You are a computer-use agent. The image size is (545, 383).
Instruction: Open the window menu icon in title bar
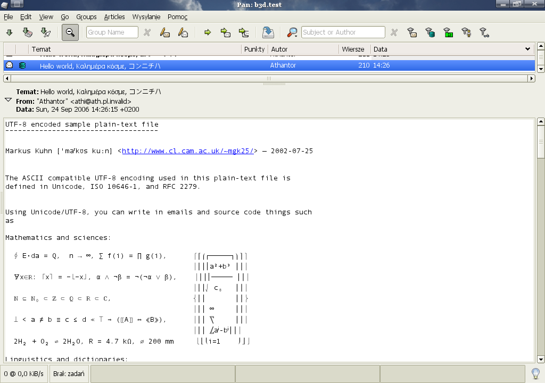coord(4,4)
